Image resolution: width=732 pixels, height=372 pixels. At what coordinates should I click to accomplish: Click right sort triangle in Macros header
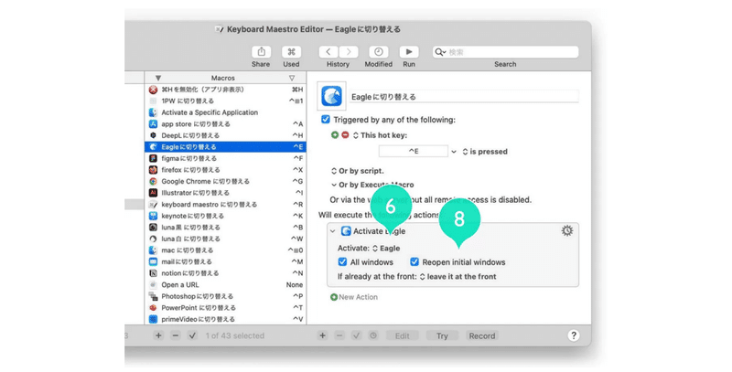coord(292,78)
